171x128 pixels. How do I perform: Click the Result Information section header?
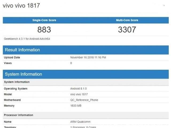(x=22, y=50)
